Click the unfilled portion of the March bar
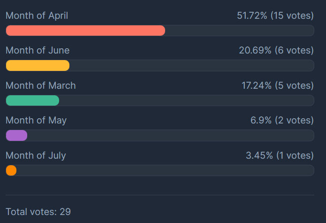This screenshot has width=326, height=223. (x=188, y=100)
